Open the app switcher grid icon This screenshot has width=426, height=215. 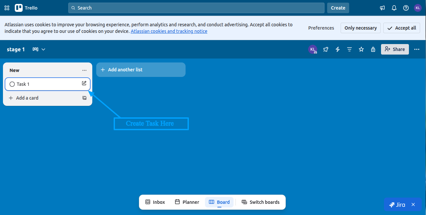click(7, 8)
